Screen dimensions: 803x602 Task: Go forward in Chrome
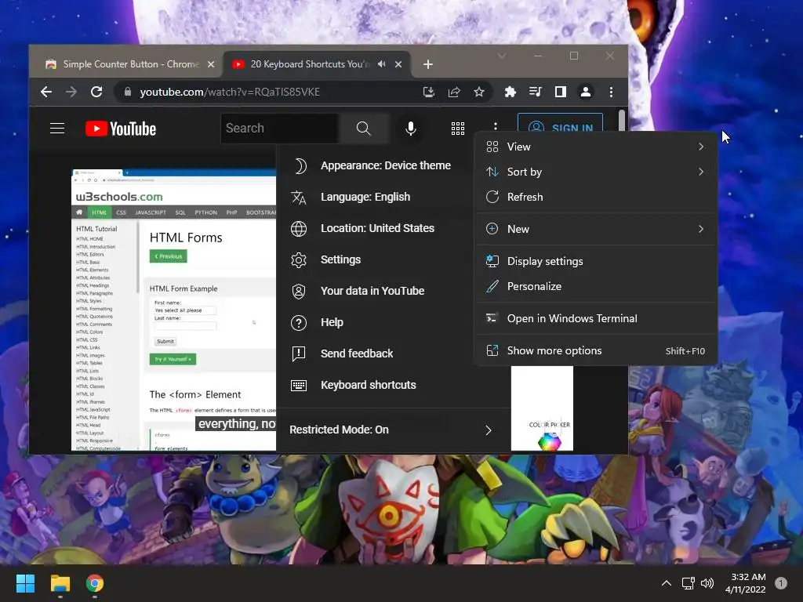(x=71, y=92)
